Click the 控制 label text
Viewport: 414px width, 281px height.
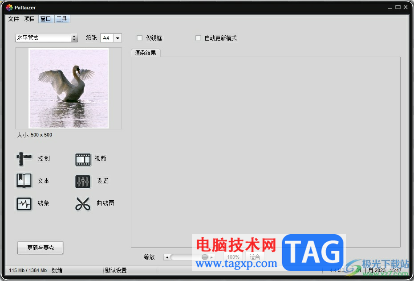pyautogui.click(x=44, y=158)
